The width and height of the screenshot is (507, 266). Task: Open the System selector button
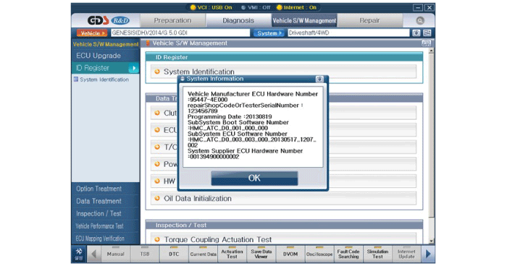(x=269, y=33)
